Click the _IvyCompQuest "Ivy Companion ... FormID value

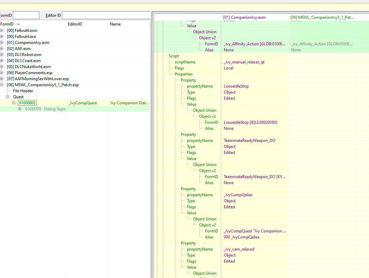(x=255, y=231)
